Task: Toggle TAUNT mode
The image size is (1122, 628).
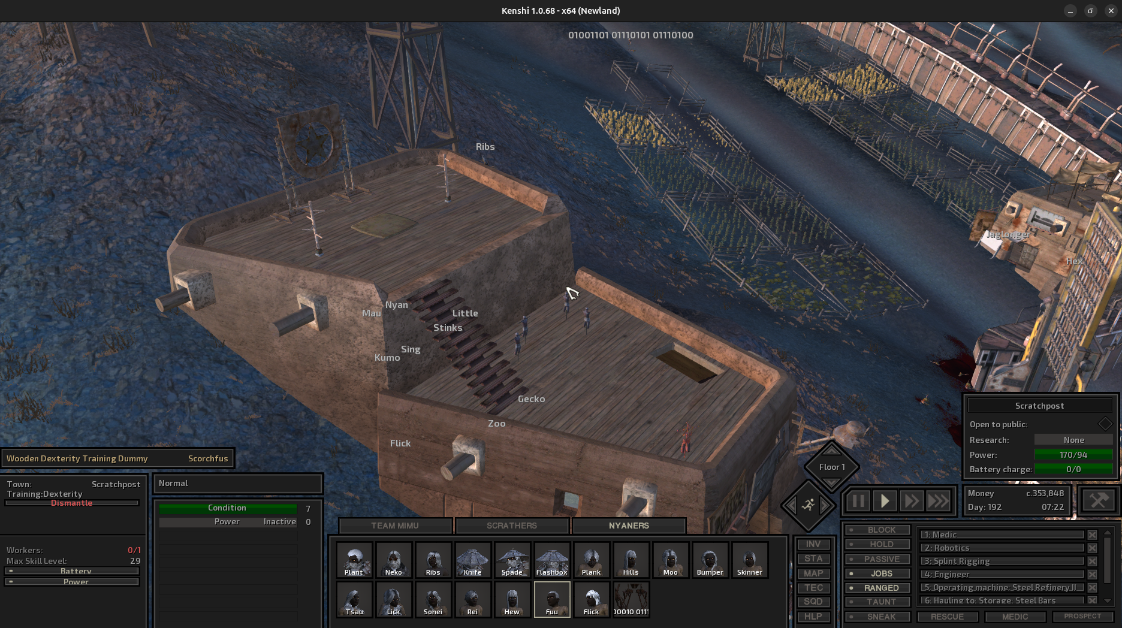Action: 878,602
